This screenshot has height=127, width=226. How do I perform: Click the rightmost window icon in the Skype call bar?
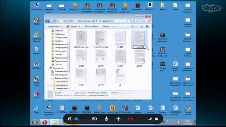[157, 119]
